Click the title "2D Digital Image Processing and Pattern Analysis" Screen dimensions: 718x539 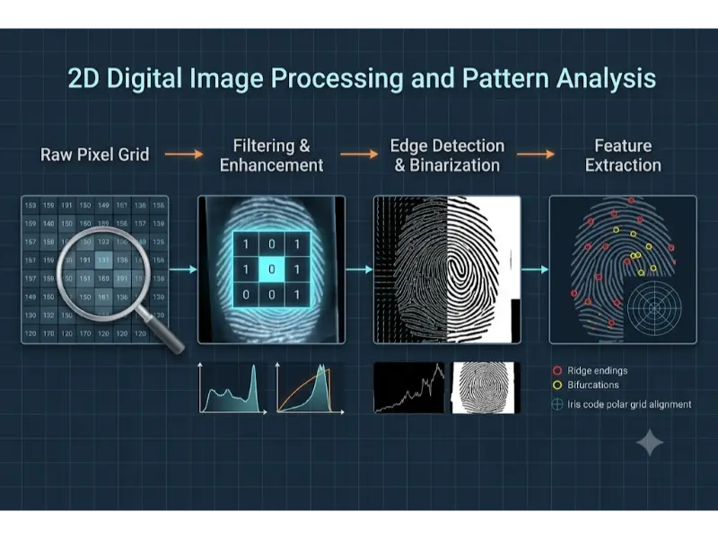pos(362,78)
